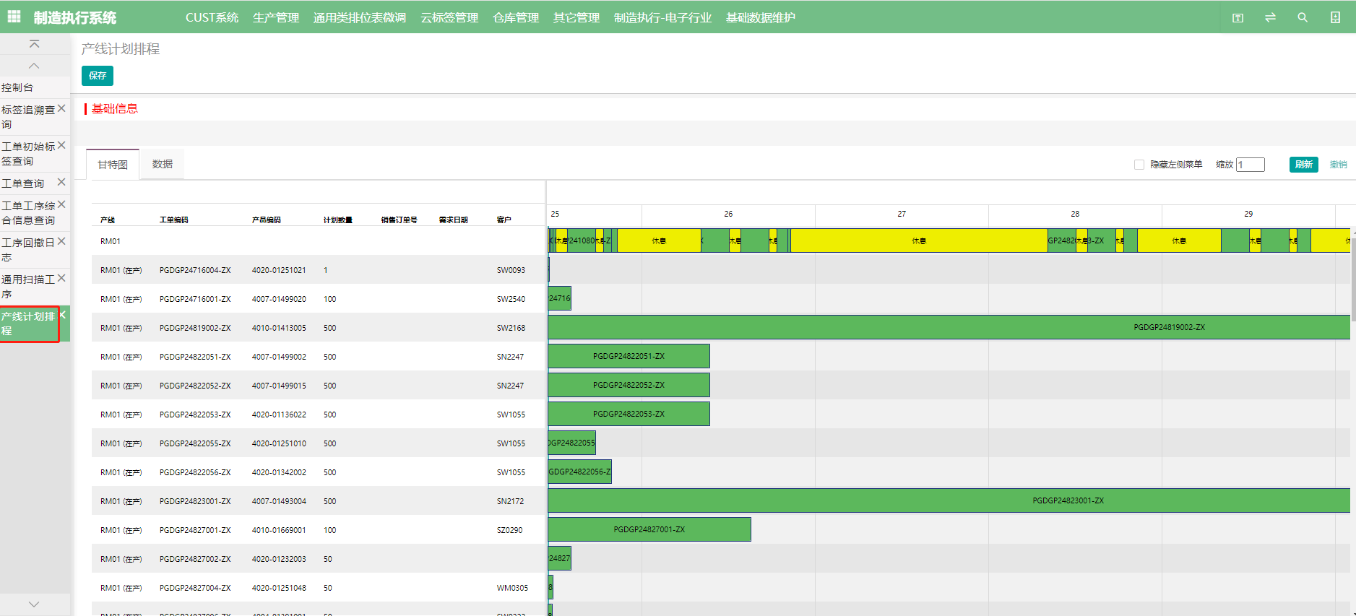Image resolution: width=1356 pixels, height=616 pixels.
Task: Click customer SW2168 cell
Action: coord(511,328)
